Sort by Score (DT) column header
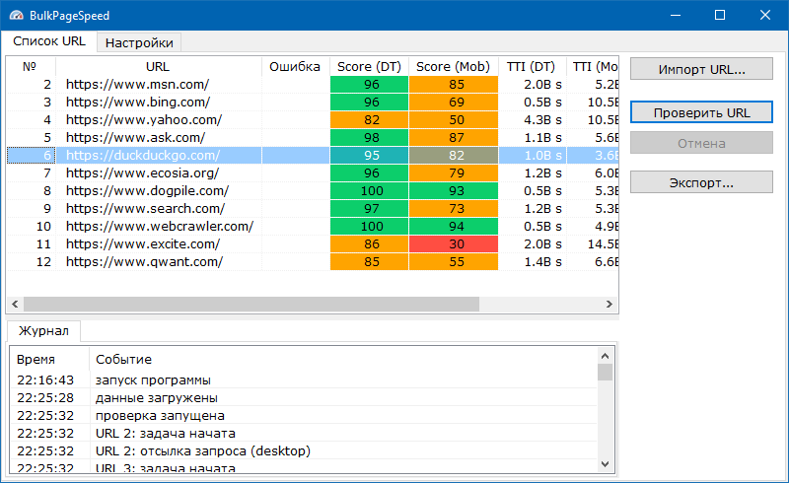This screenshot has width=789, height=483. (369, 66)
